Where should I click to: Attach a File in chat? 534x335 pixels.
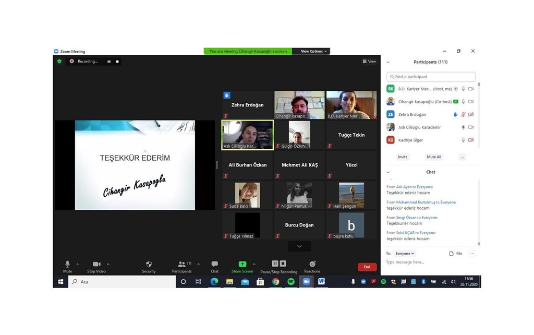(x=455, y=254)
